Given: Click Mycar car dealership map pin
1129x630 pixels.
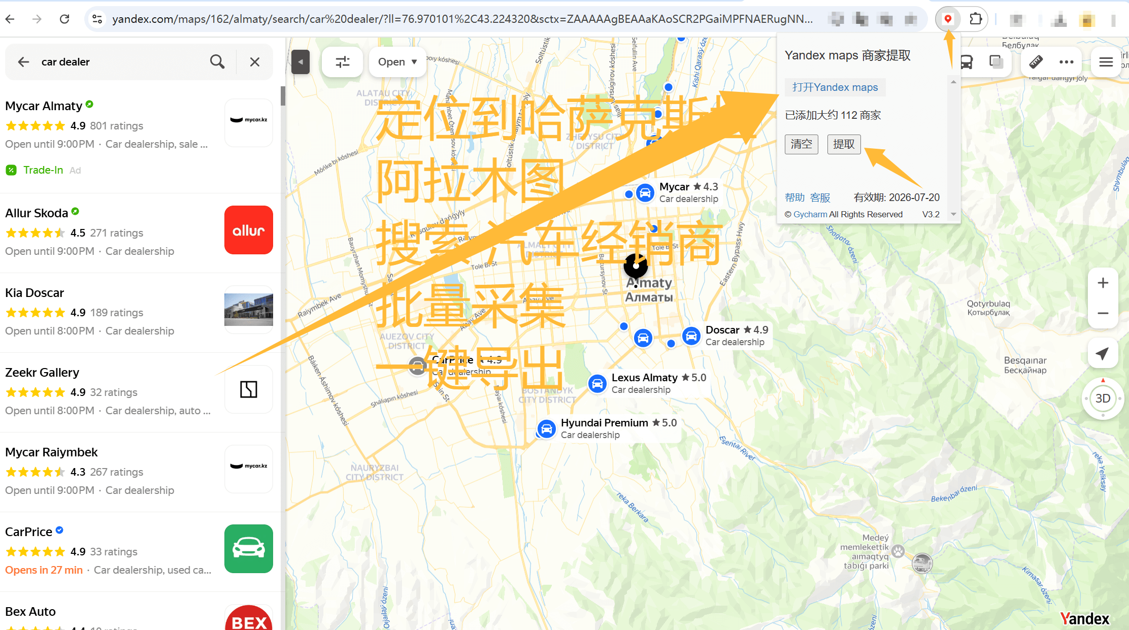Looking at the screenshot, I should 645,193.
